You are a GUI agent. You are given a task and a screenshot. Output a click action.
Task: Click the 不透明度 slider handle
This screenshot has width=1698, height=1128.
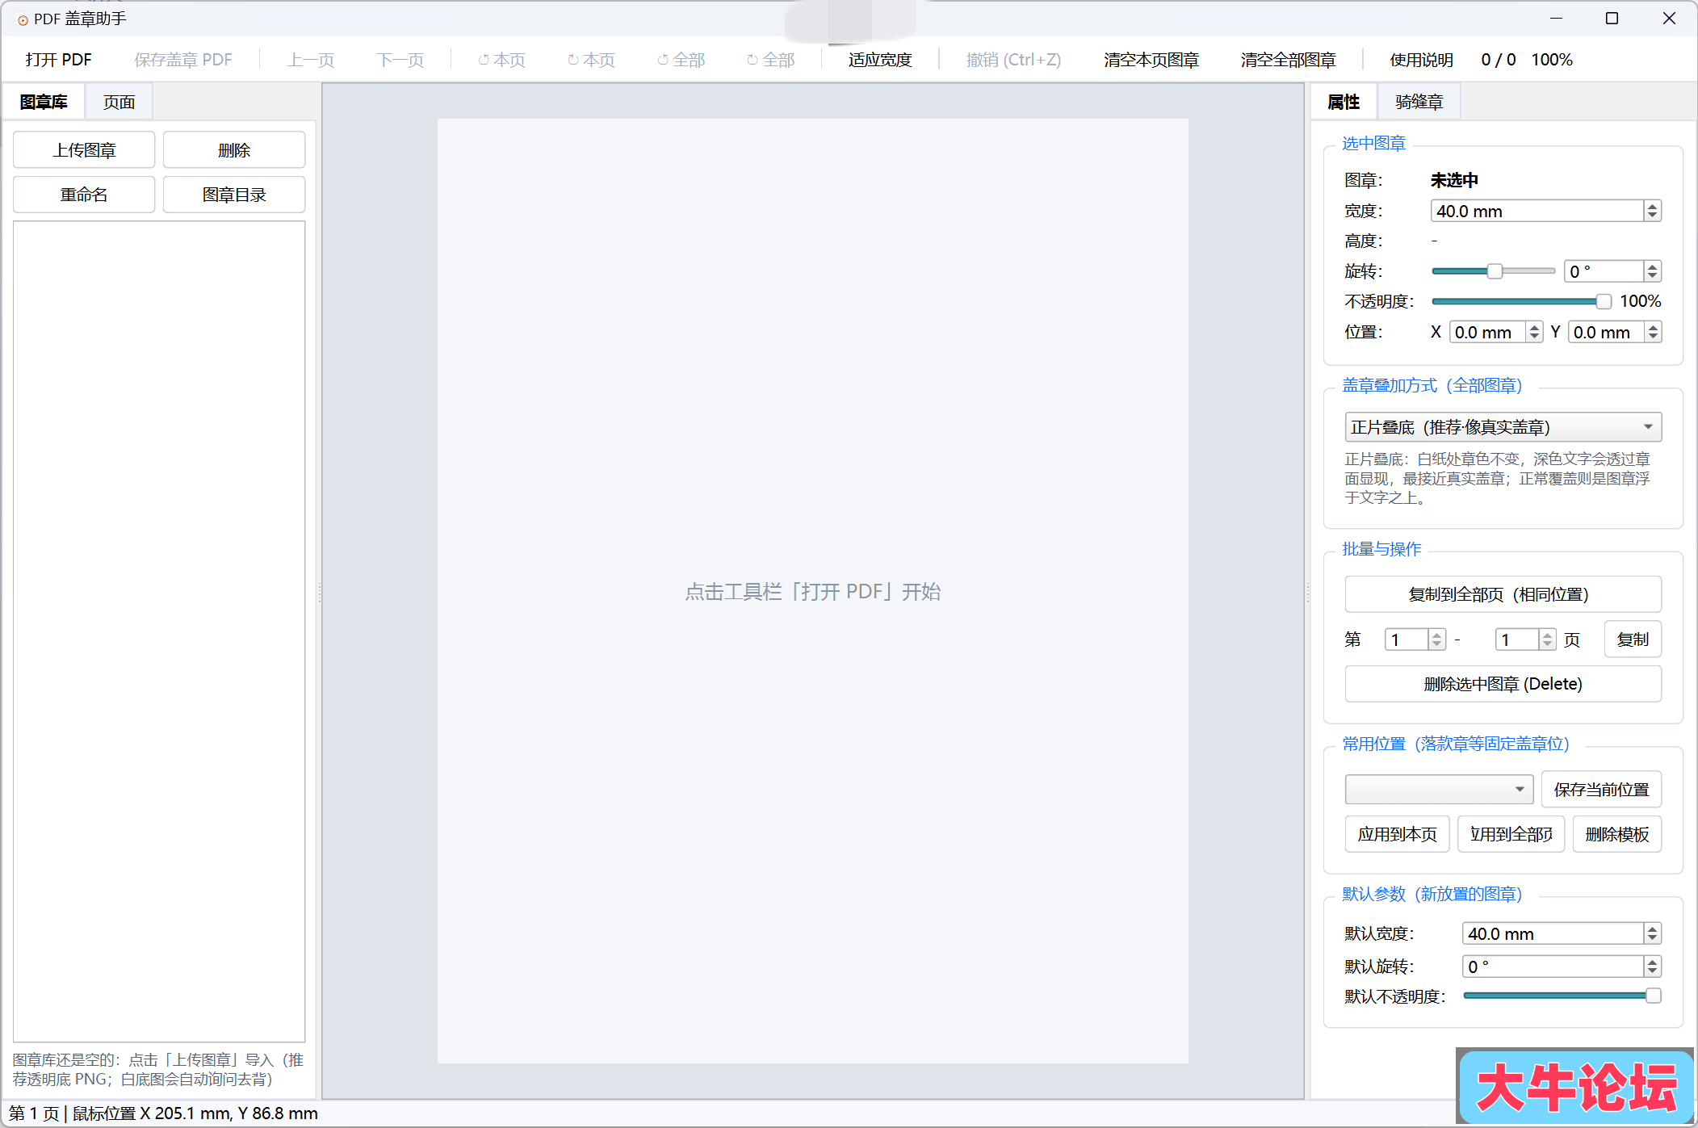pyautogui.click(x=1604, y=301)
